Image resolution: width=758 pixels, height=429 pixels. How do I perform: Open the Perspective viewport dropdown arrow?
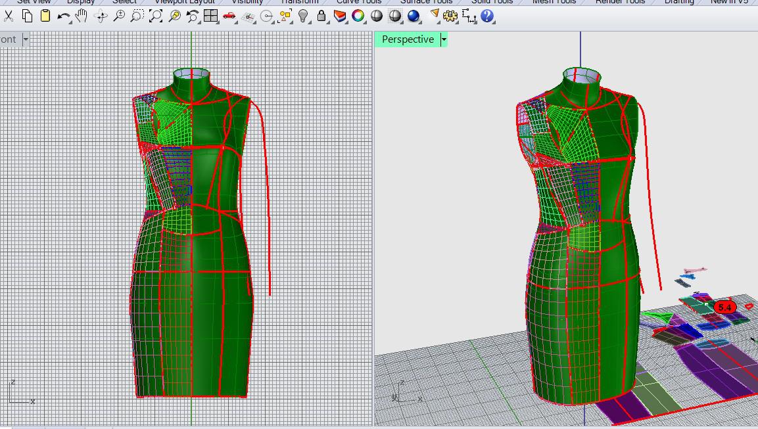pos(444,39)
